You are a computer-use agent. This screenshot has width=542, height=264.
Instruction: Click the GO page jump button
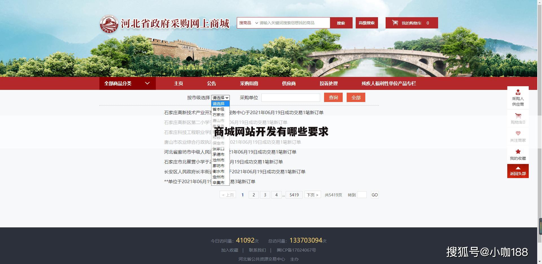[375, 195]
